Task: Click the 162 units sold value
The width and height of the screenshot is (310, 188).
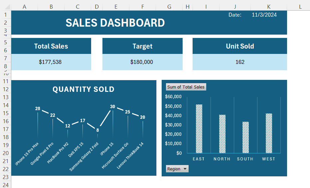Action: (x=240, y=62)
